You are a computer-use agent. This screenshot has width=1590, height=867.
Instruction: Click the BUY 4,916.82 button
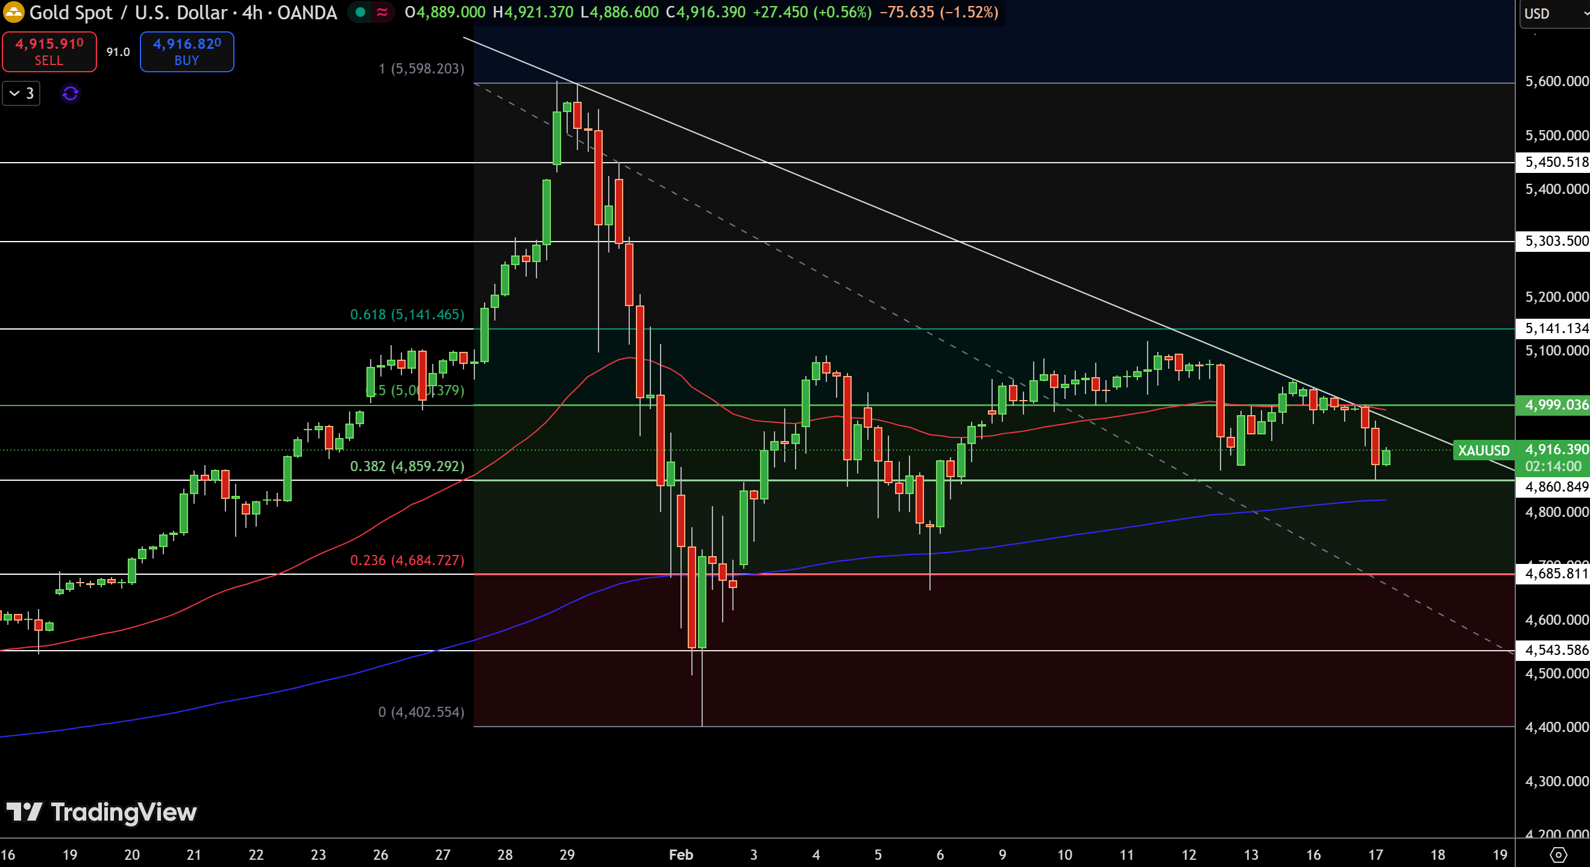tap(187, 52)
